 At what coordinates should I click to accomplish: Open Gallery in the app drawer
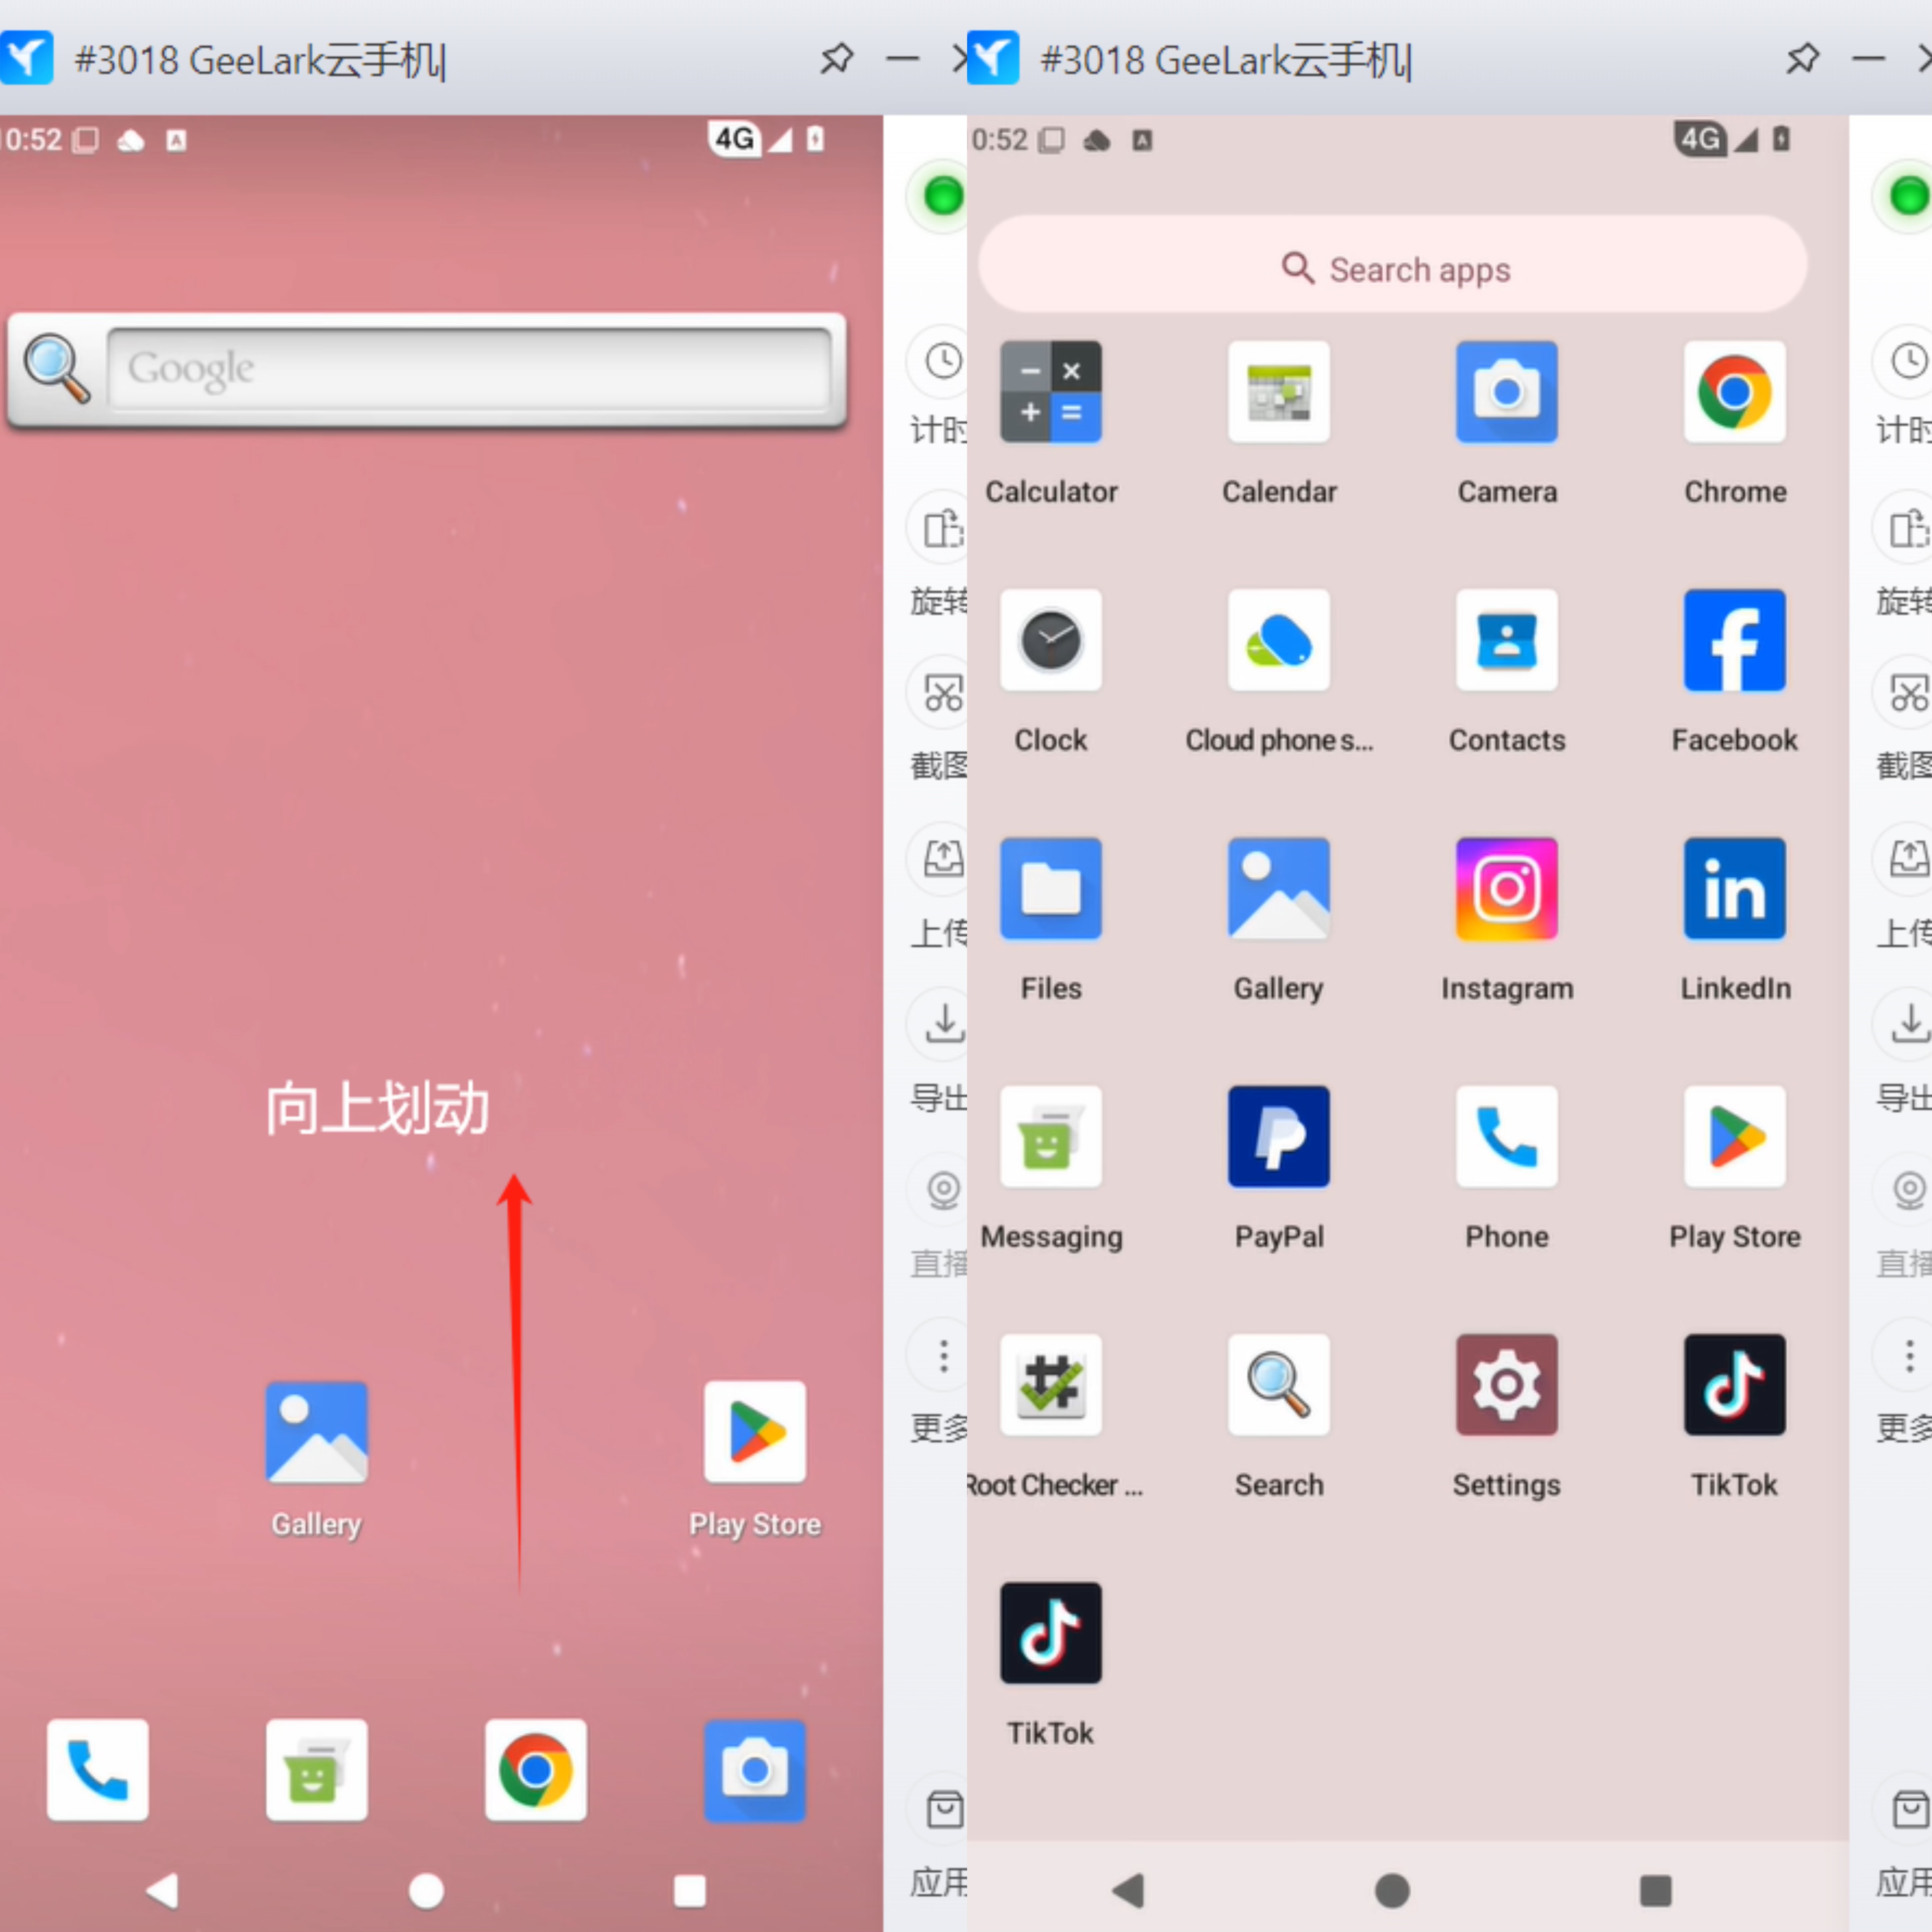point(1279,888)
